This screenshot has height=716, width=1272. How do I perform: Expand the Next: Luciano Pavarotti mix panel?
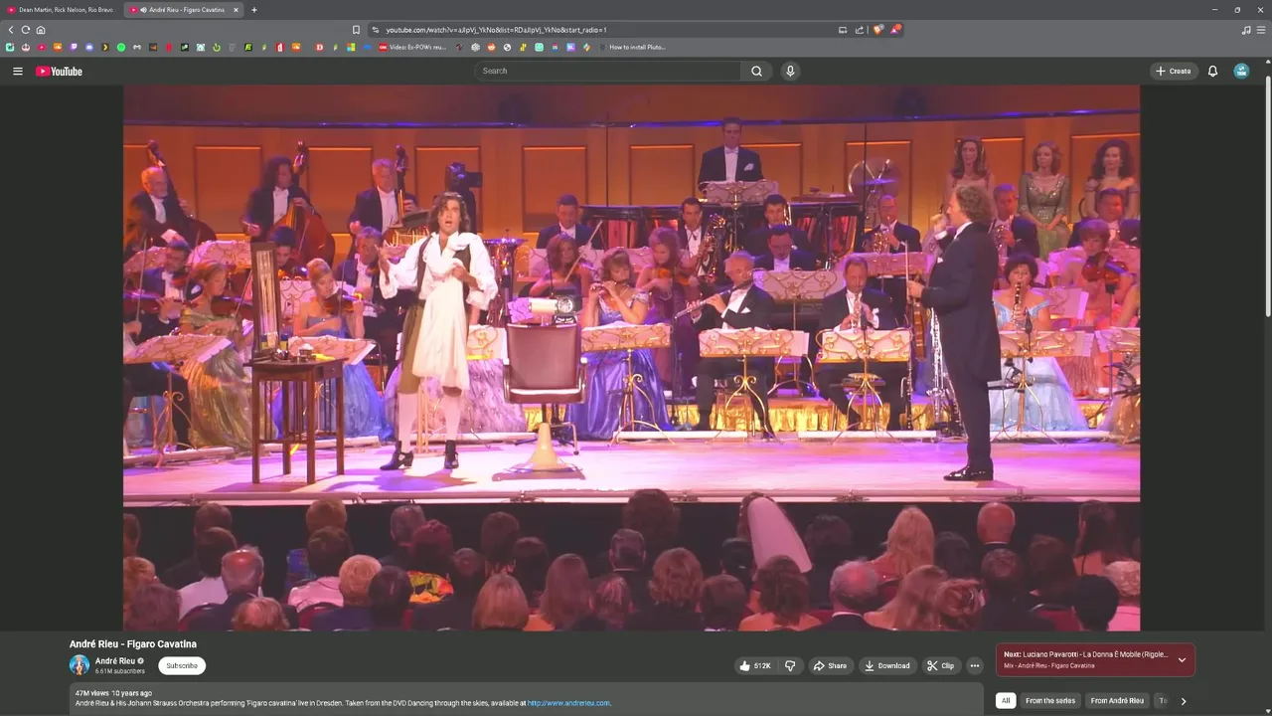[x=1182, y=659]
